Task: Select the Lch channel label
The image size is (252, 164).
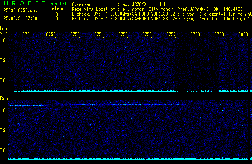Action: click(x=4, y=28)
